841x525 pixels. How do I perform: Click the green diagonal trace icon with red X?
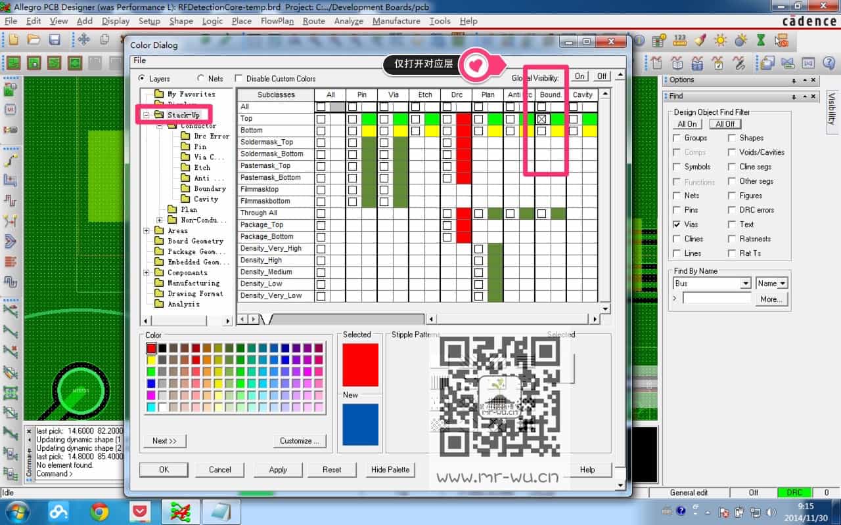(11, 350)
